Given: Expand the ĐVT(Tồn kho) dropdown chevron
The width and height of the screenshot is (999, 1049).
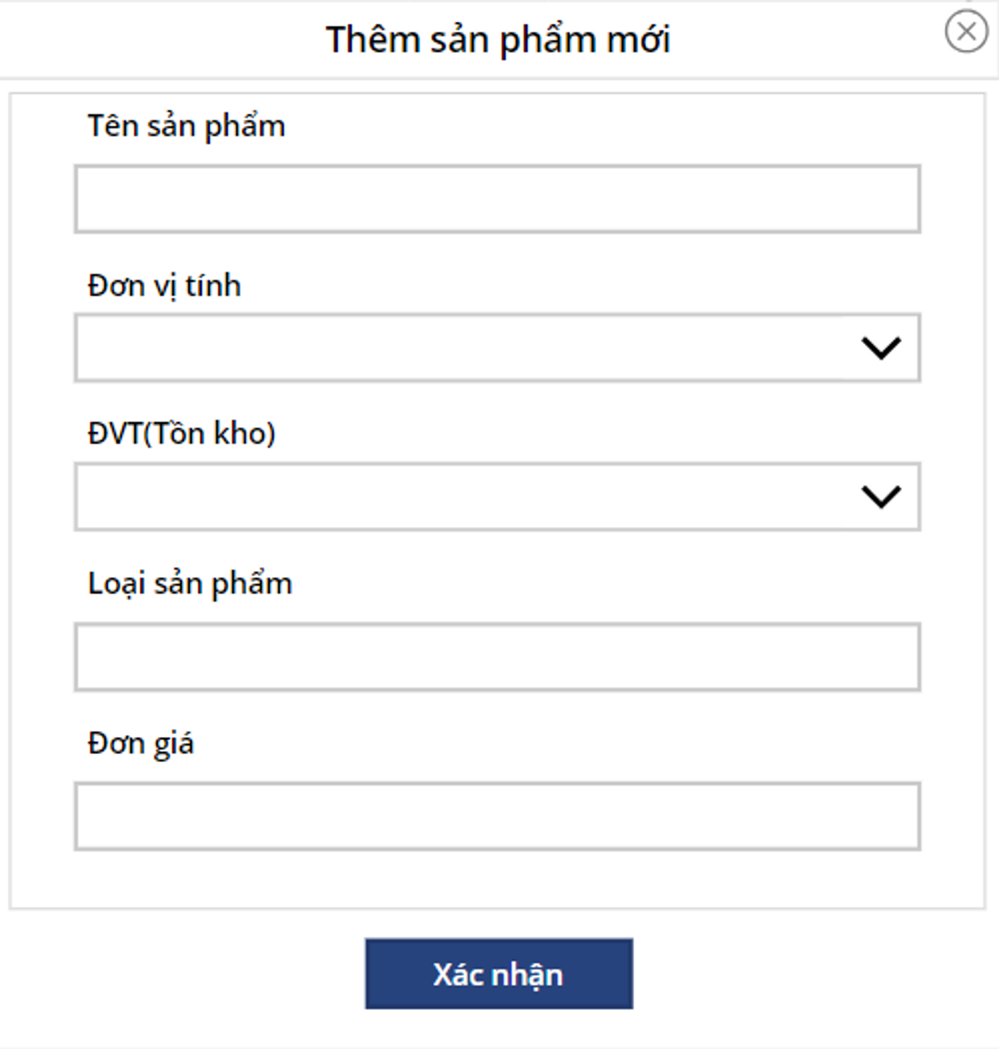Looking at the screenshot, I should tap(881, 497).
